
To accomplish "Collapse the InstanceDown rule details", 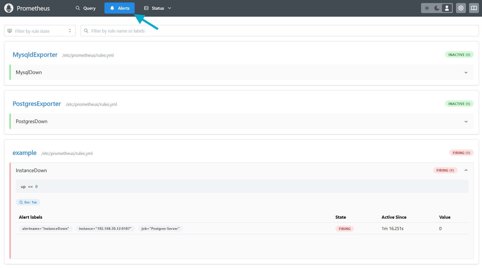I will click(466, 170).
